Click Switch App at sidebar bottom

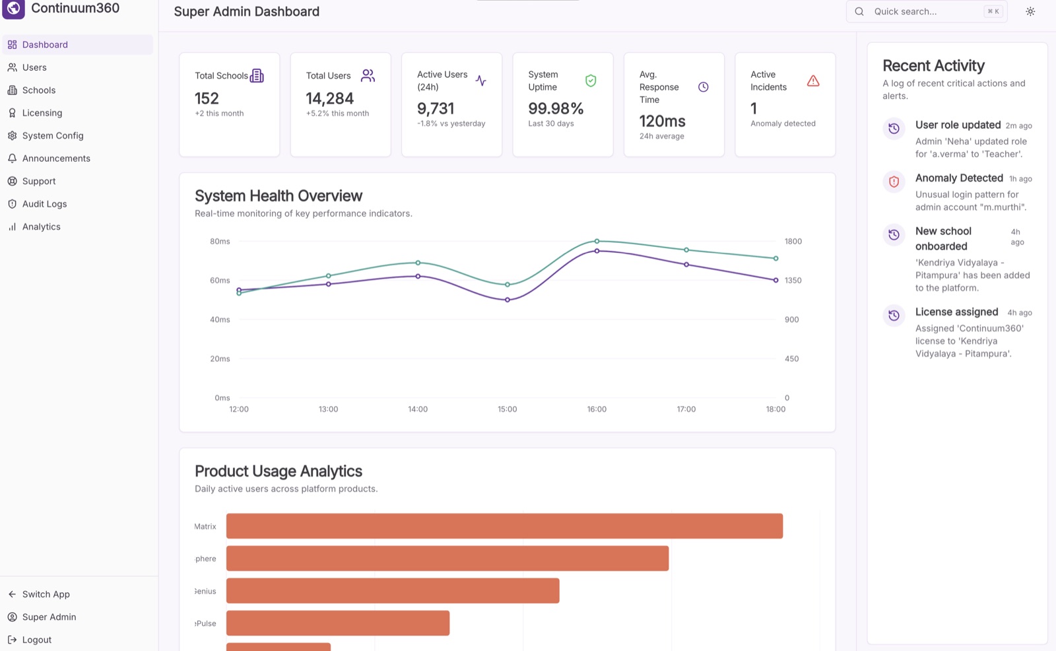[x=78, y=594]
